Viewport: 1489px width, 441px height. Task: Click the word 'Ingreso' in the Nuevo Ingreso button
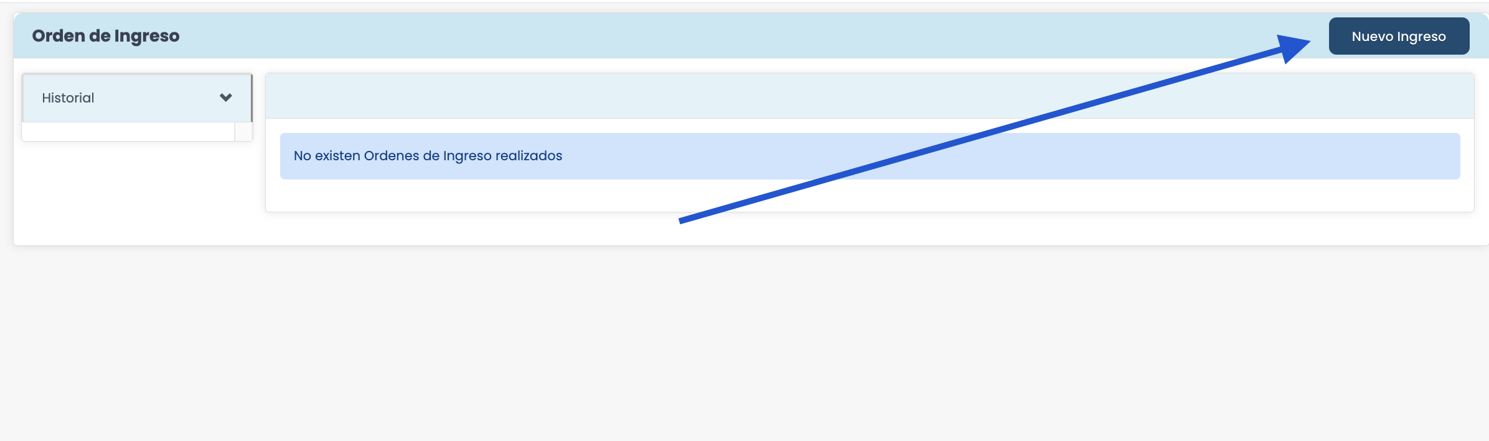[1421, 37]
